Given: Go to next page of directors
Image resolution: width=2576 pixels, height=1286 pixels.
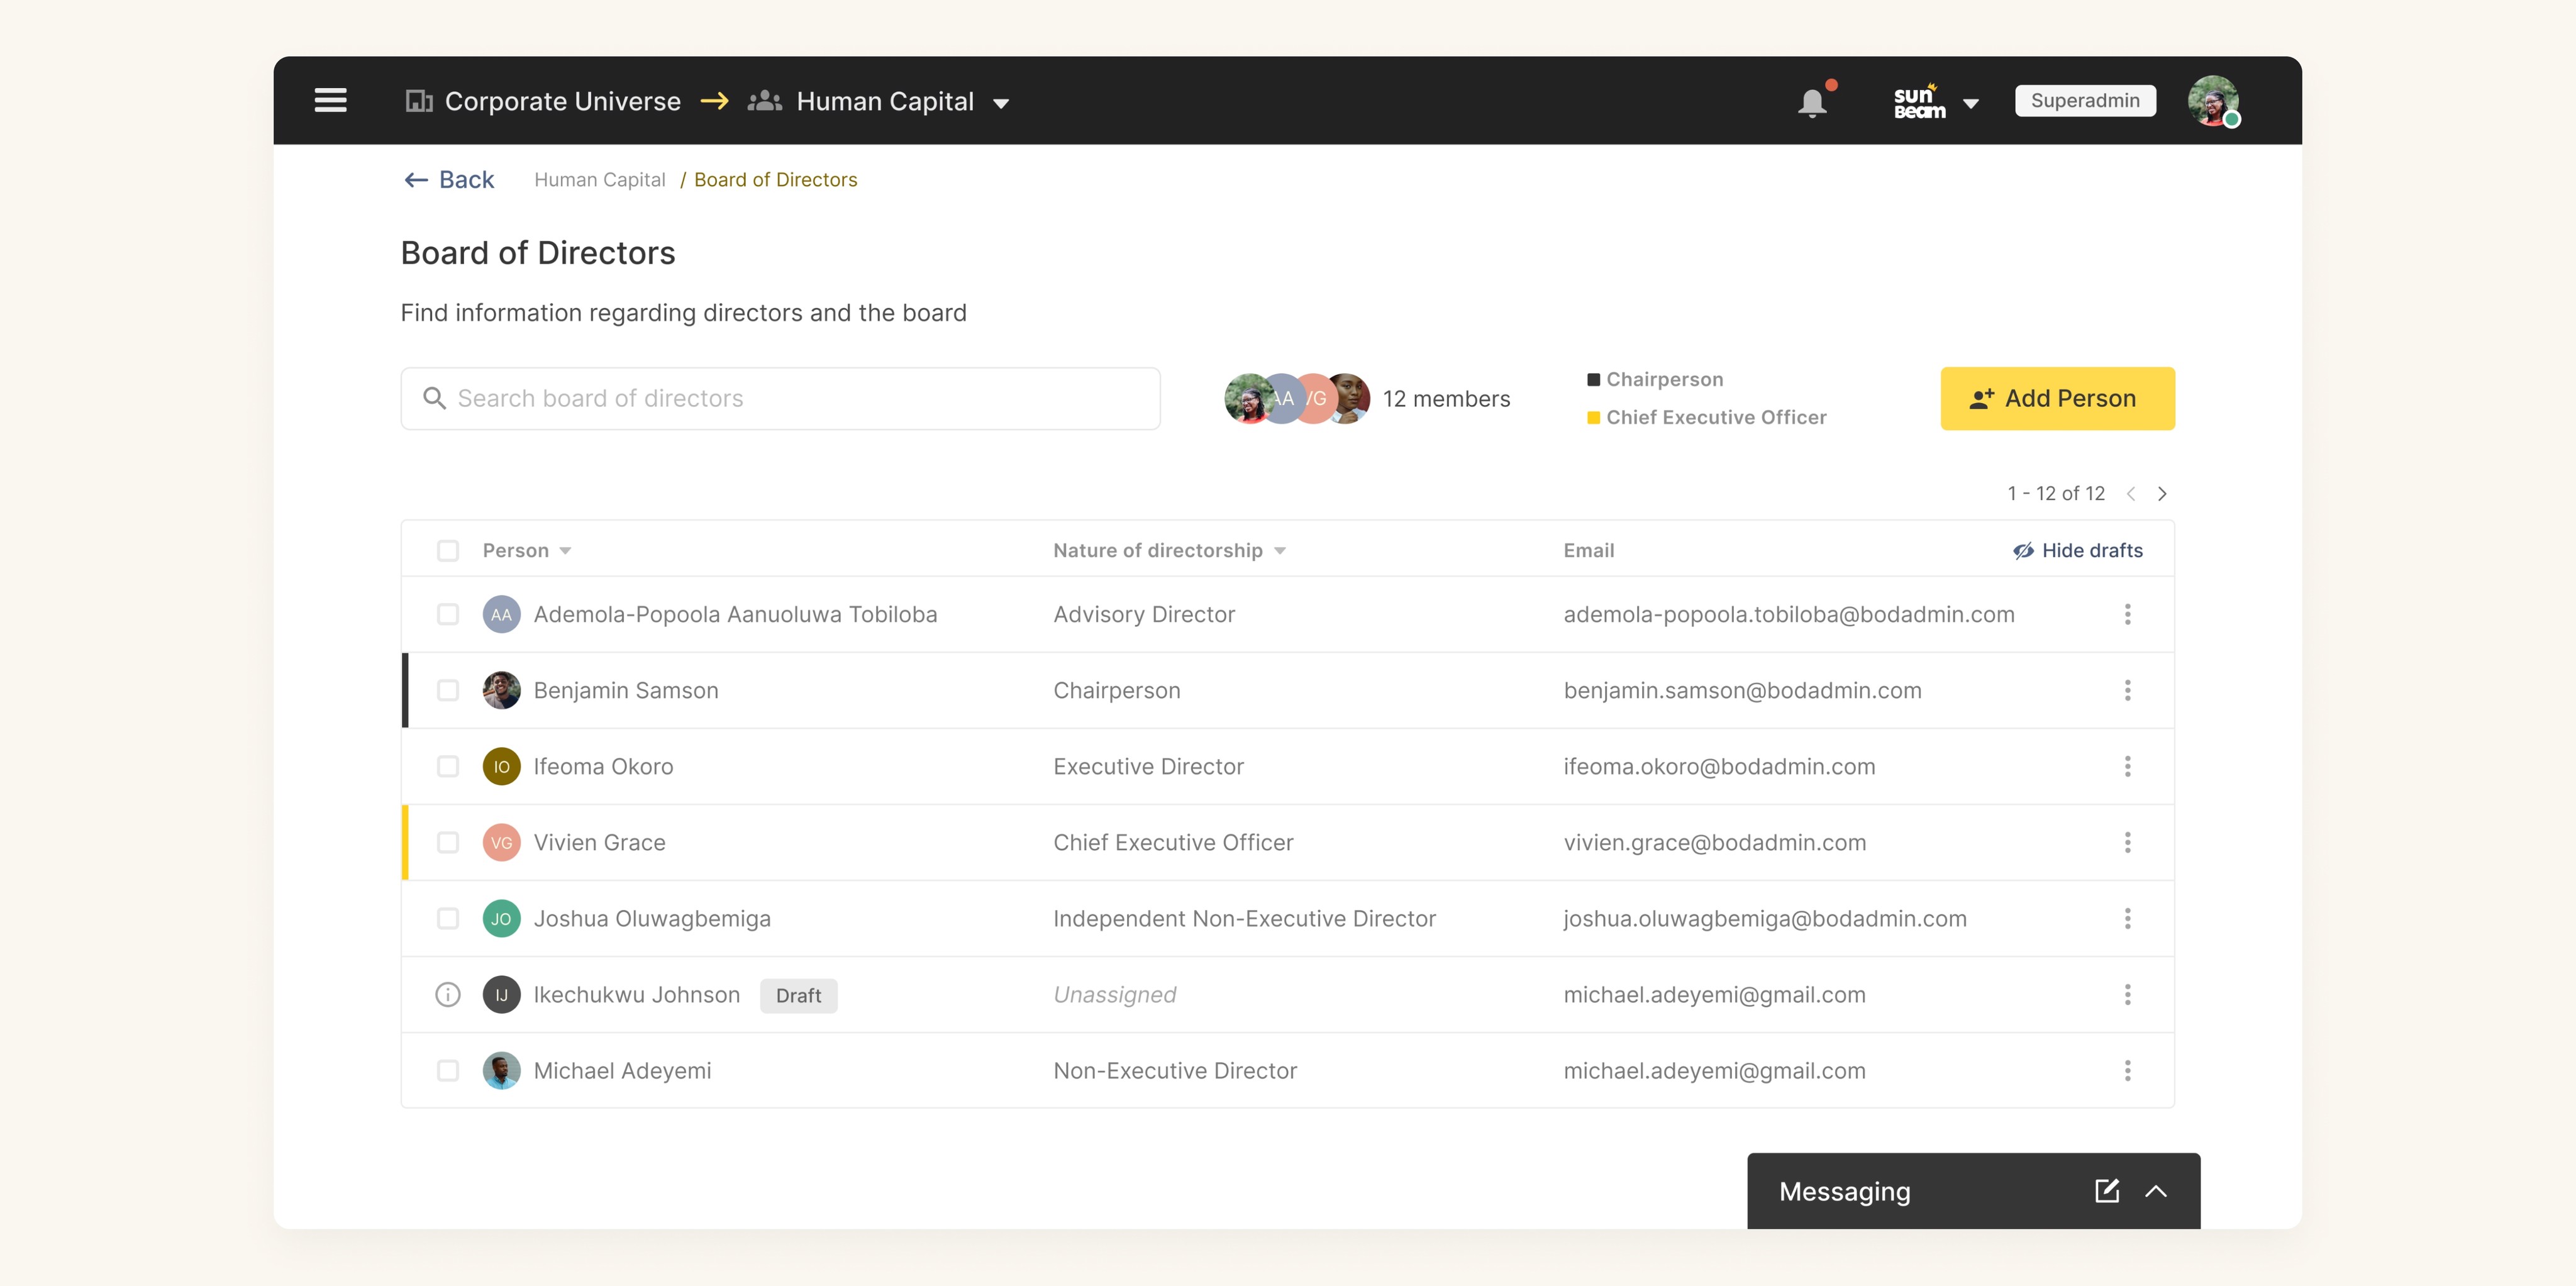Looking at the screenshot, I should (x=2162, y=493).
